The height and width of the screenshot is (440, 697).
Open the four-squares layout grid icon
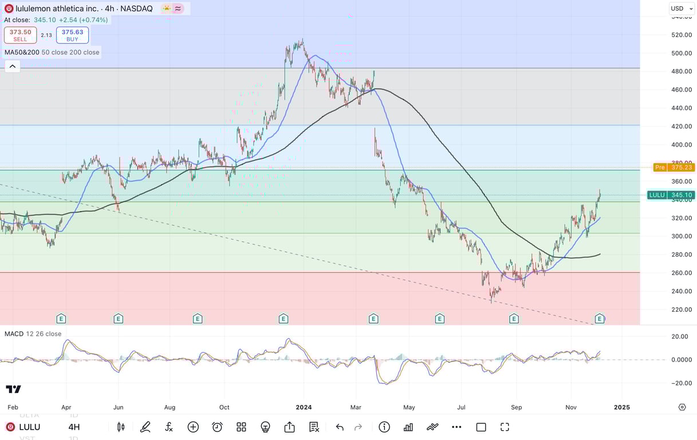tap(241, 427)
